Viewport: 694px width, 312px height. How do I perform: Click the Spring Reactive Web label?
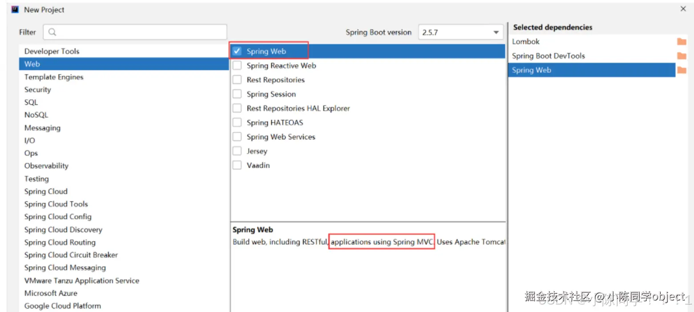(x=281, y=66)
